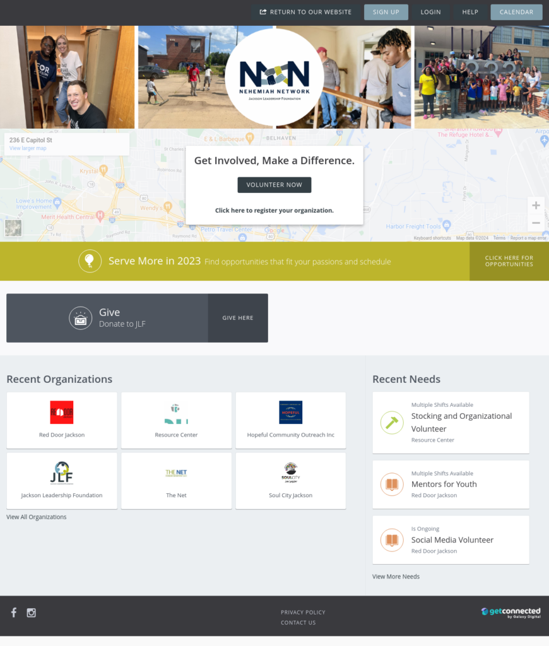Open the Sign Up page
549x646 pixels.
(386, 13)
